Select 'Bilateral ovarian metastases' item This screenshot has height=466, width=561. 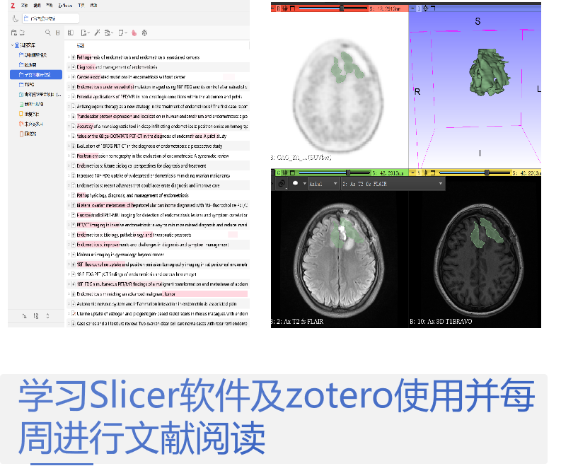pyautogui.click(x=158, y=205)
